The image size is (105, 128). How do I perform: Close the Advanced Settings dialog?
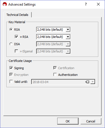(x=98, y=4)
